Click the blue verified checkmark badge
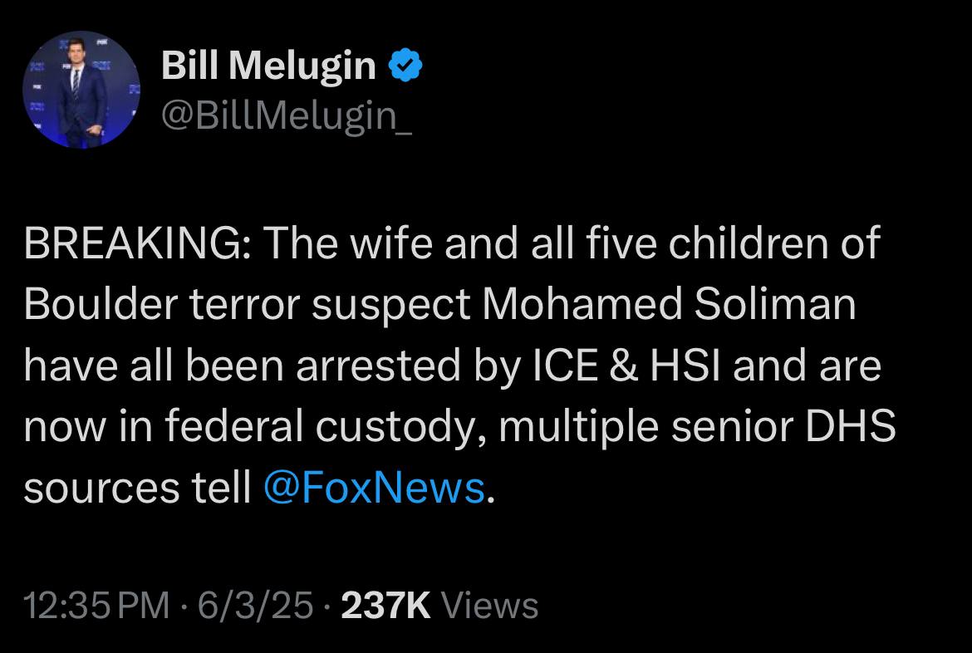972x653 pixels. point(405,65)
